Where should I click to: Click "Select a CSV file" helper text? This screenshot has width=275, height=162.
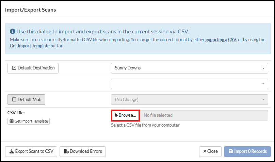(145, 125)
